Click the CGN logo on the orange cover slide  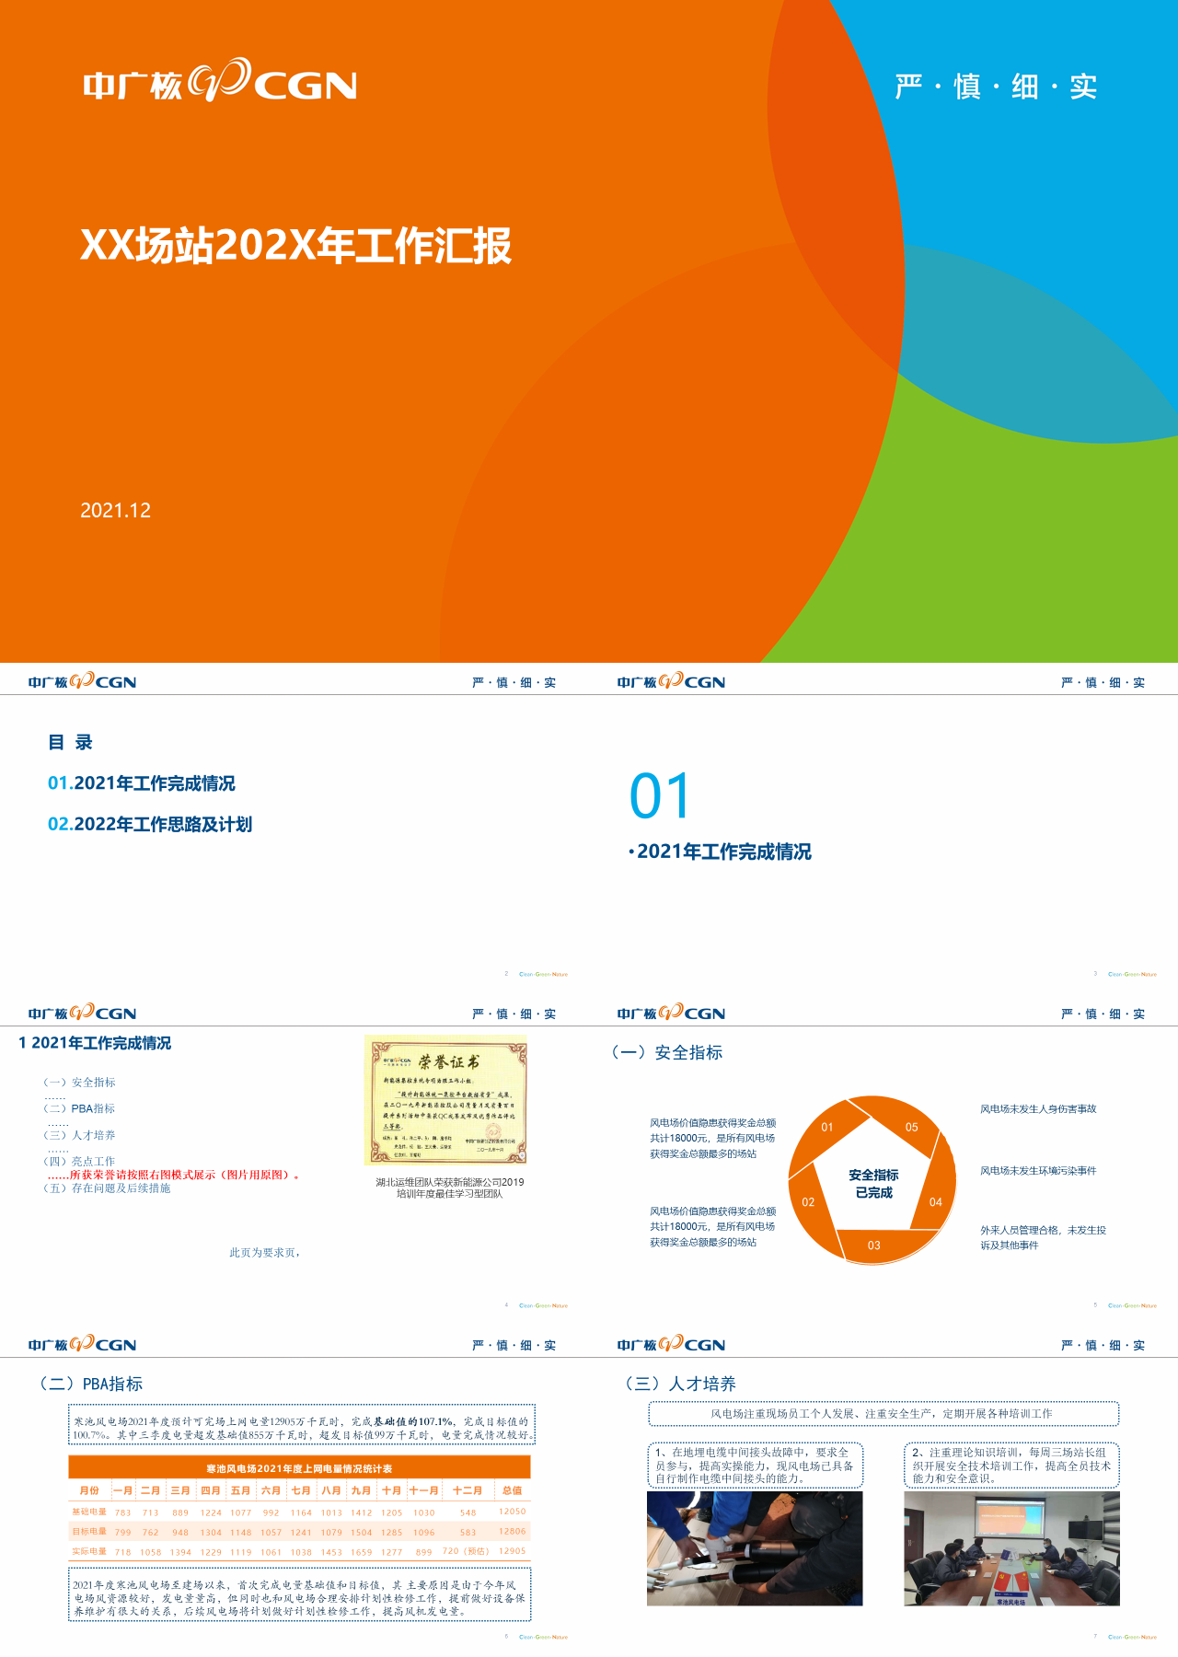[x=220, y=81]
